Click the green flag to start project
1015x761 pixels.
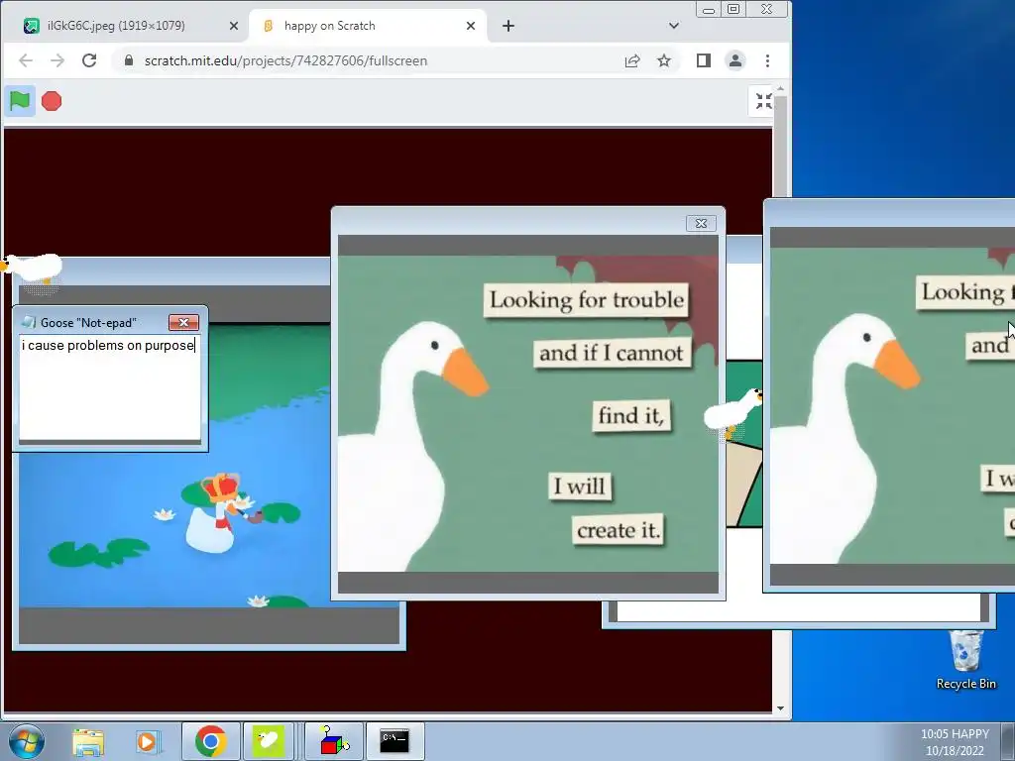[x=20, y=101]
